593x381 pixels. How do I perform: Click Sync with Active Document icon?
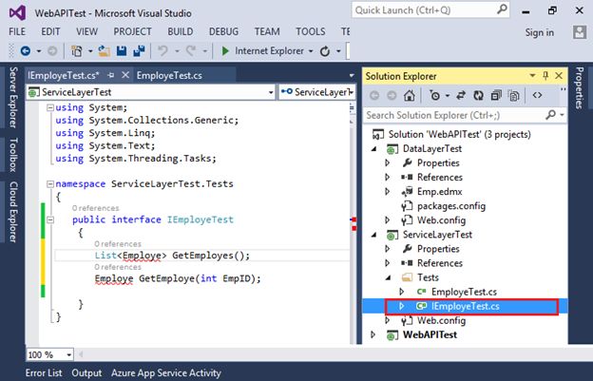click(461, 96)
